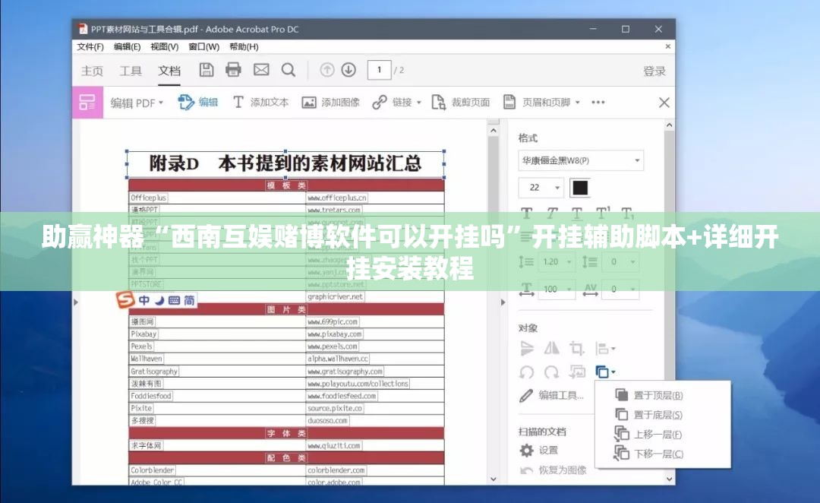Switch to the 工具 tab
Viewport: 820px width, 503px height.
coord(131,71)
